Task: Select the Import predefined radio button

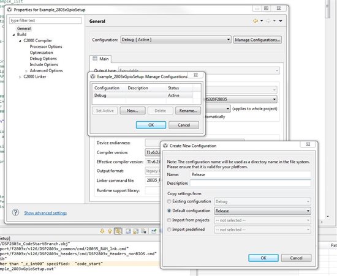Action: click(x=169, y=229)
